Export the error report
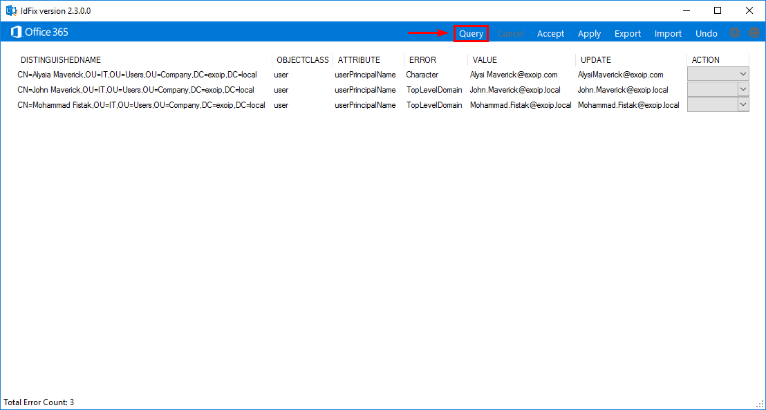The height and width of the screenshot is (410, 766). tap(627, 33)
